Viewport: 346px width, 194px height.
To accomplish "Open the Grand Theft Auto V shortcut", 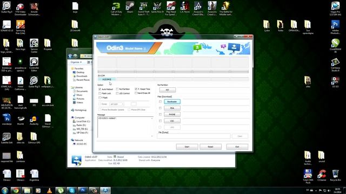I will click(x=144, y=9).
